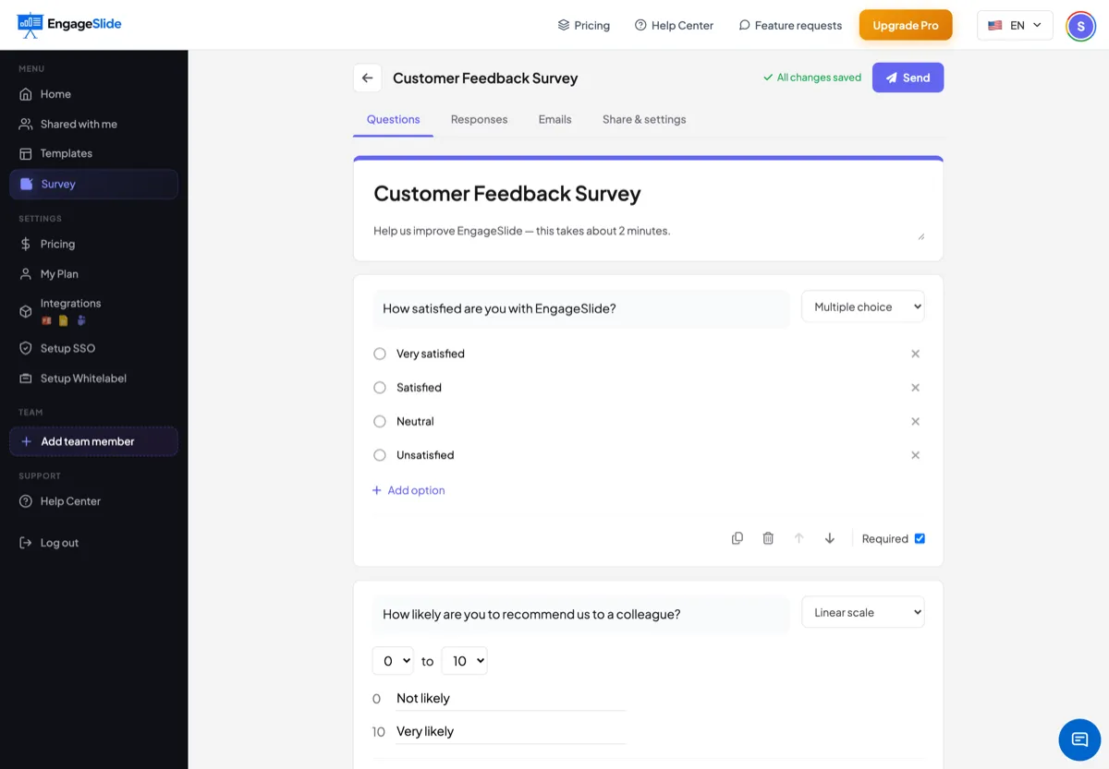Remove the Neutral option
Image resolution: width=1109 pixels, height=769 pixels.
915,421
